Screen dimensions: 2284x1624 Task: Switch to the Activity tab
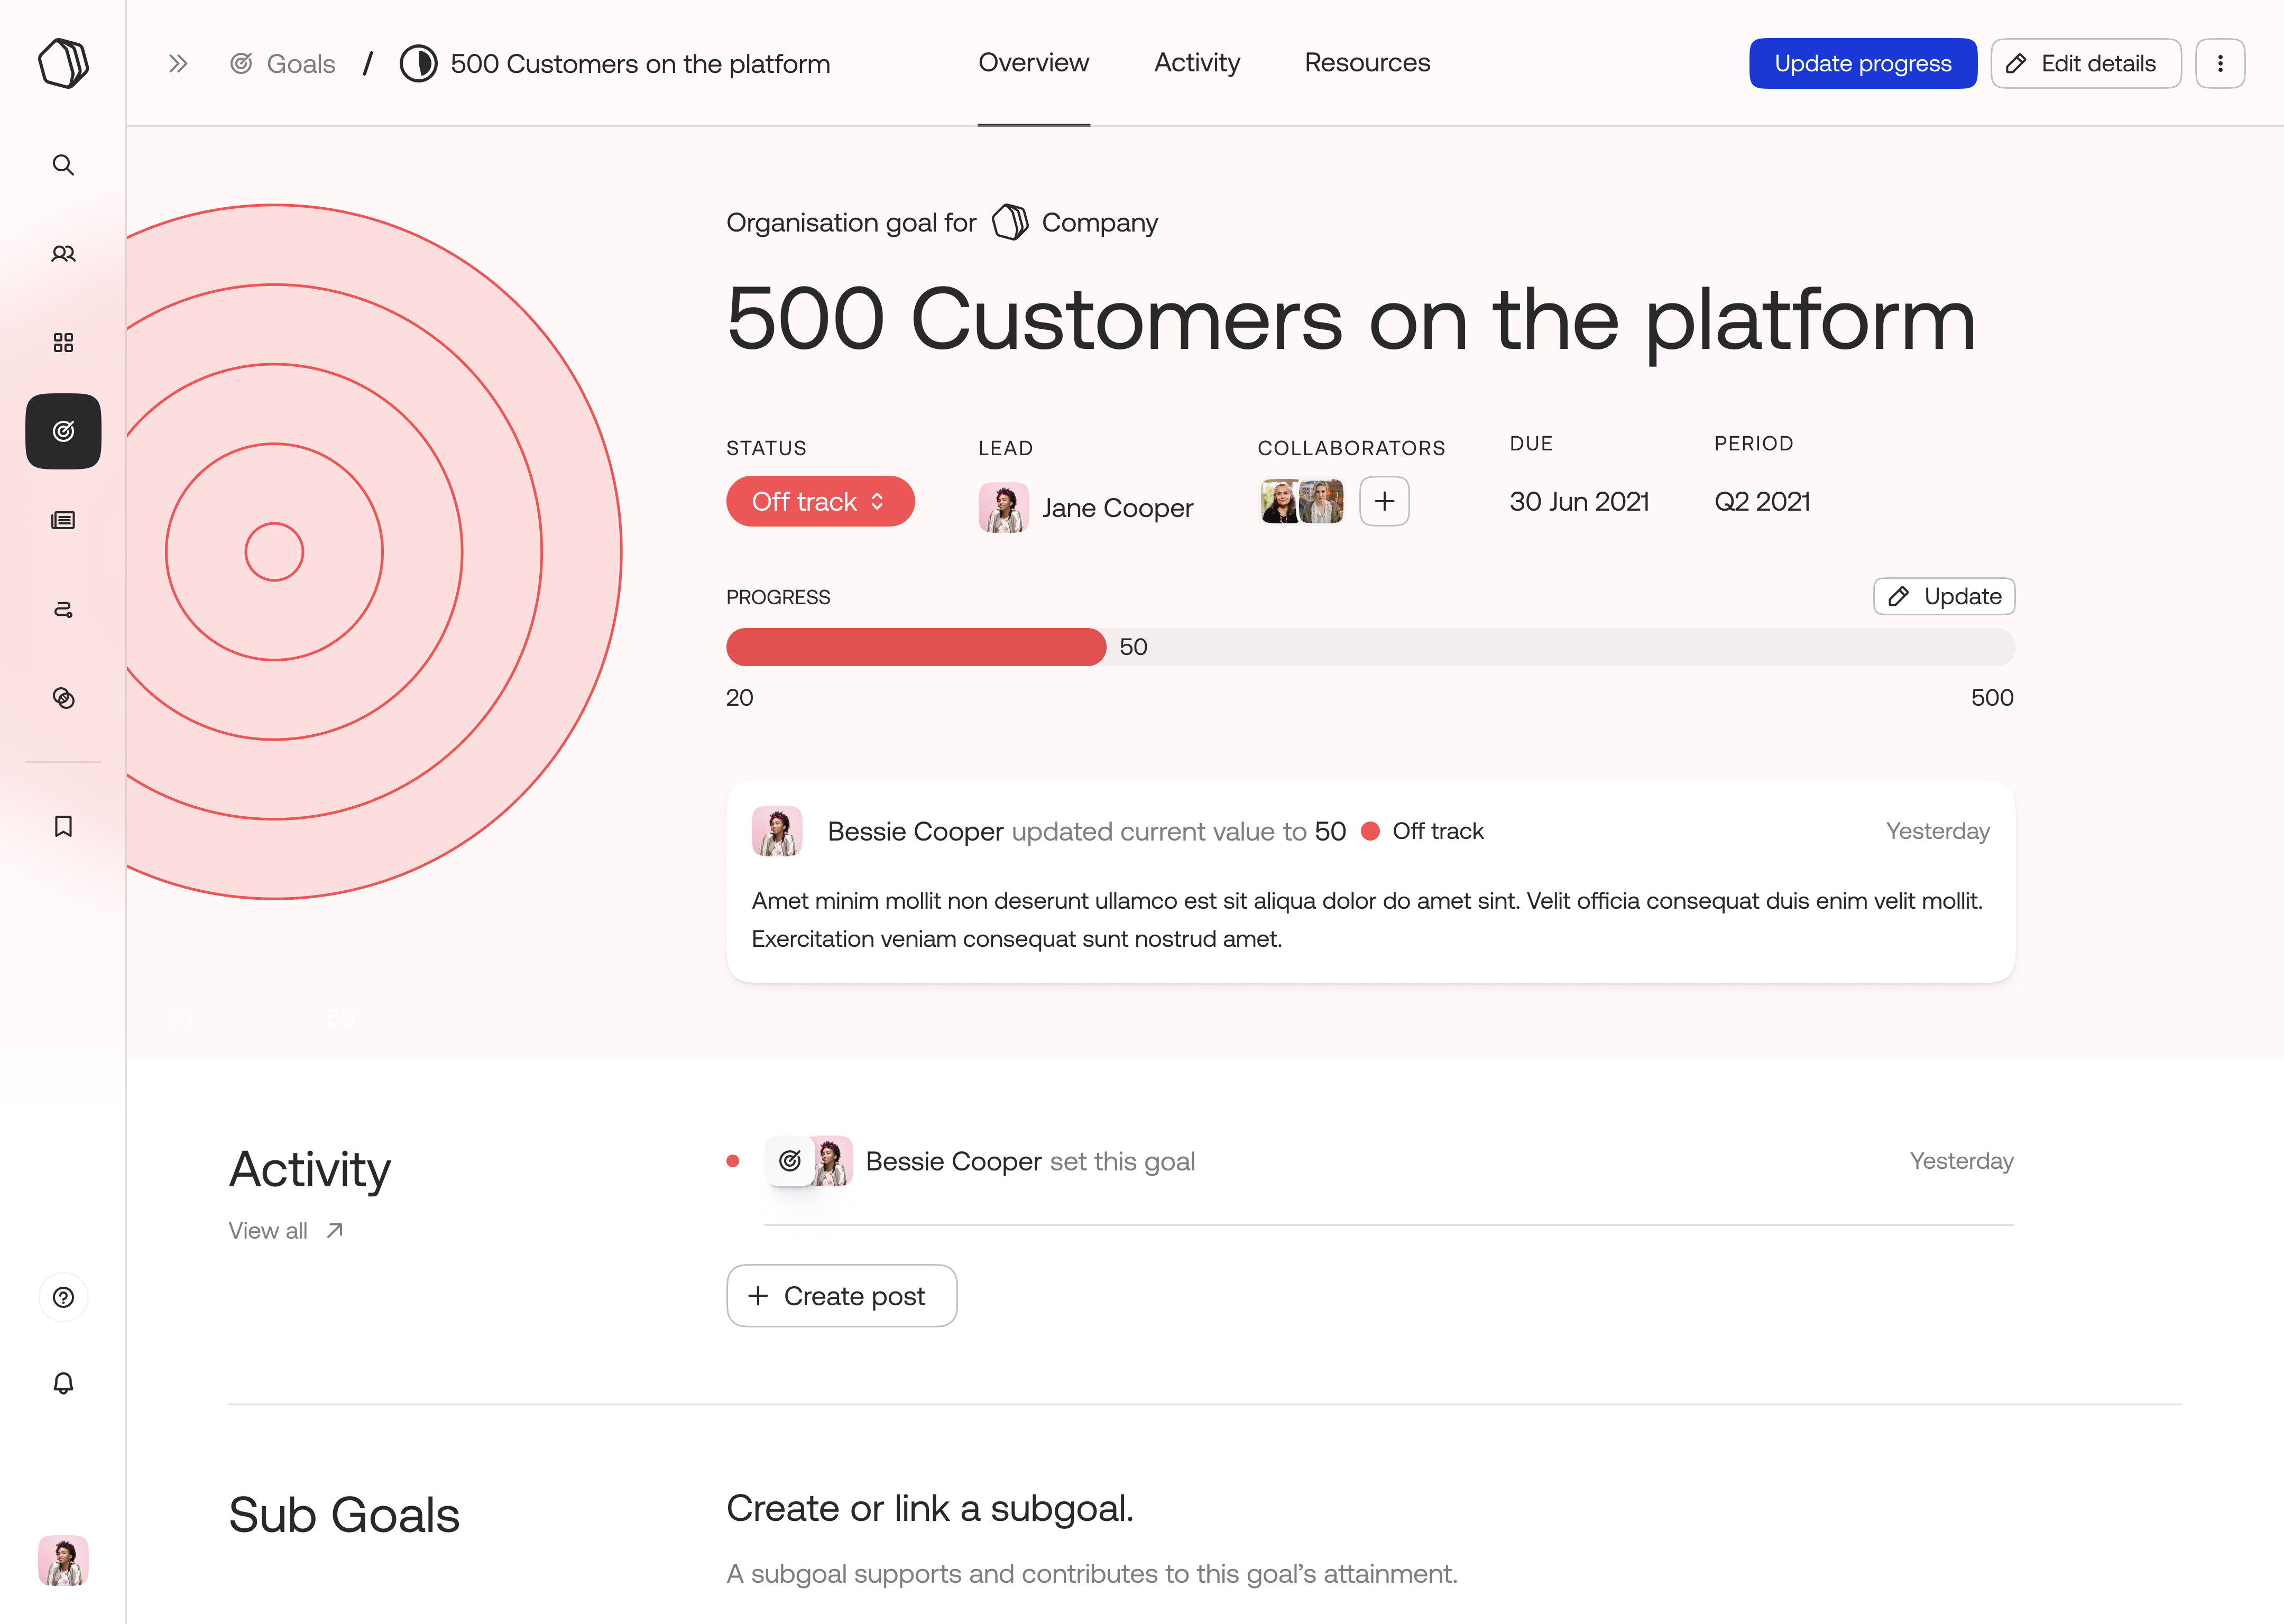pos(1196,63)
